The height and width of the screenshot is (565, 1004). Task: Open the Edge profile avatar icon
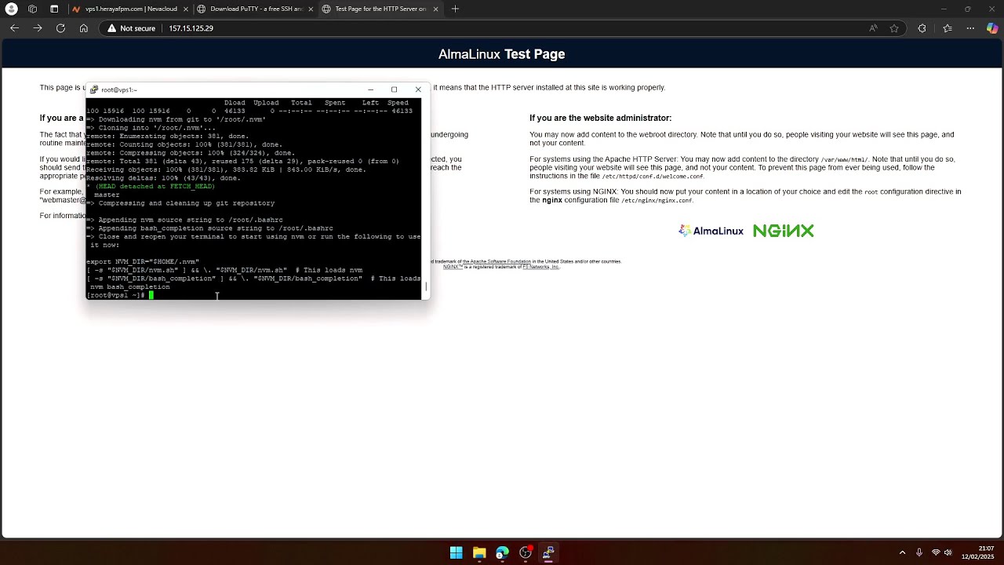[x=11, y=9]
